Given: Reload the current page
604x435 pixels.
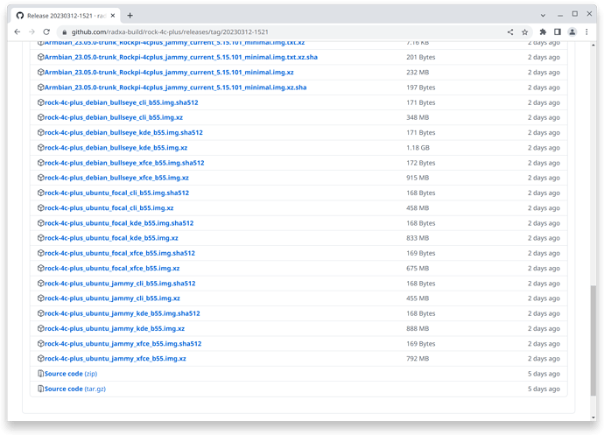Looking at the screenshot, I should pos(46,32).
